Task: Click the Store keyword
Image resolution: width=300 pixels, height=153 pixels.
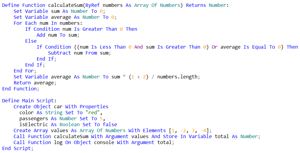Action: coord(170,136)
